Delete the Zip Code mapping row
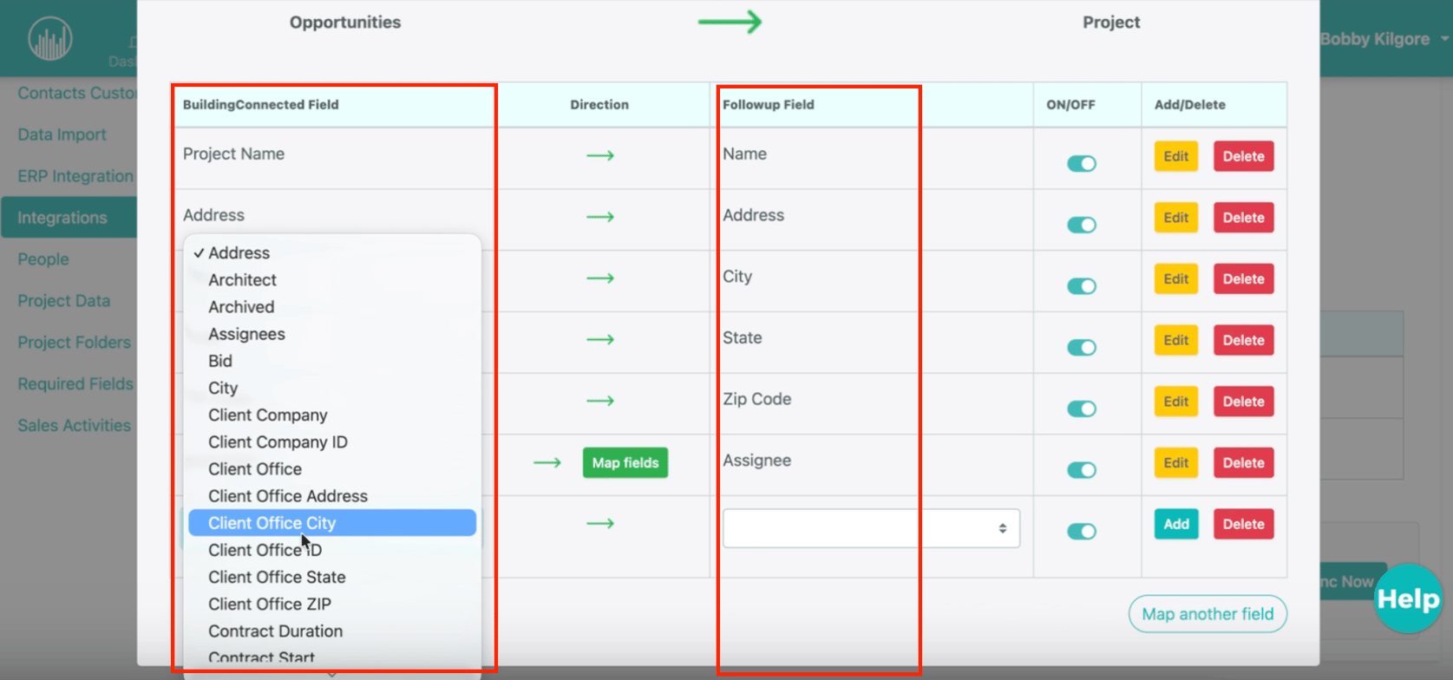Viewport: 1453px width, 680px height. coord(1243,402)
